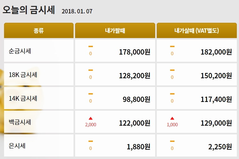Select the 18K 금시세 row label

click(x=23, y=75)
